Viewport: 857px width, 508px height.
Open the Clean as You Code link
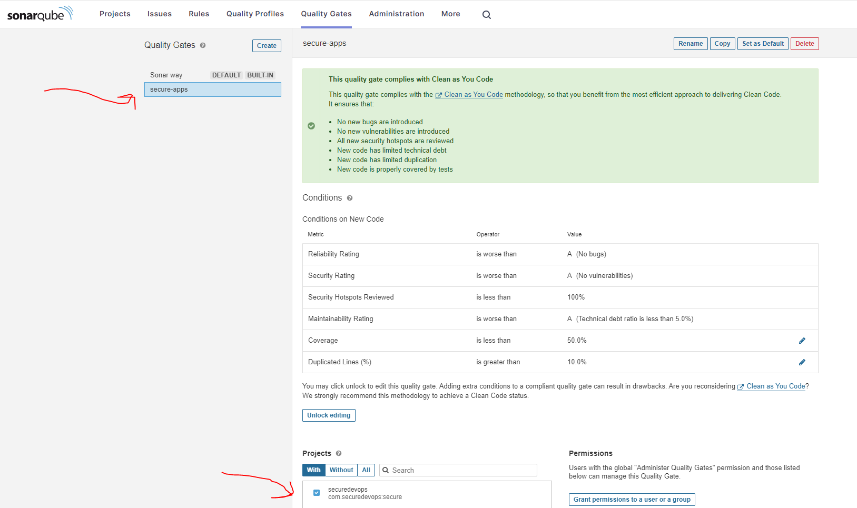click(x=472, y=94)
